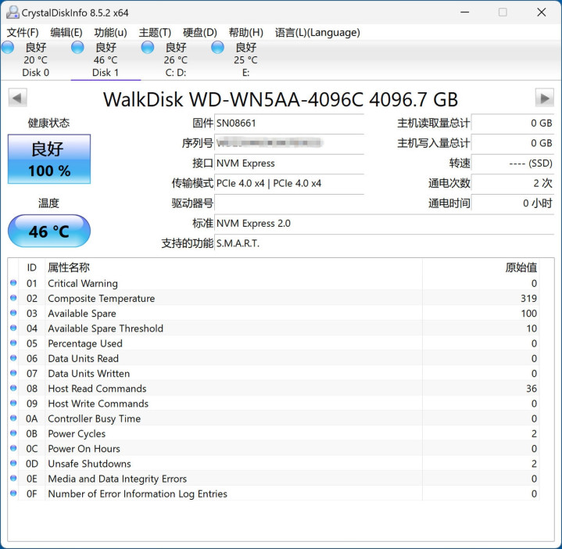Click status dot for Available Spare Threshold row
Image resolution: width=562 pixels, height=549 pixels.
13,328
